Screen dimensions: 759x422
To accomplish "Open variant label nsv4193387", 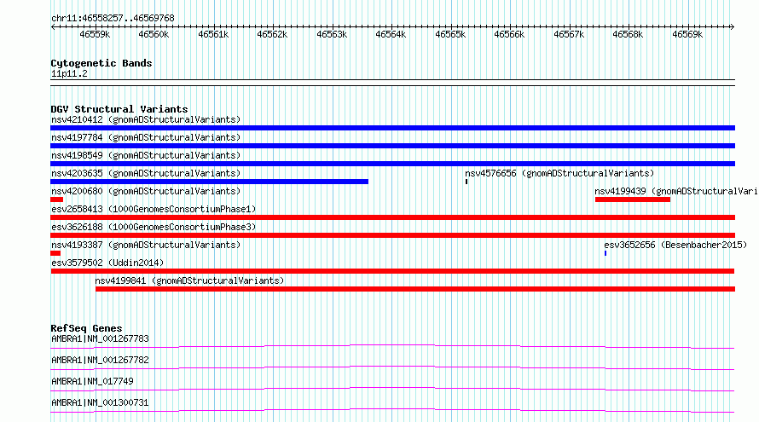I will [146, 245].
